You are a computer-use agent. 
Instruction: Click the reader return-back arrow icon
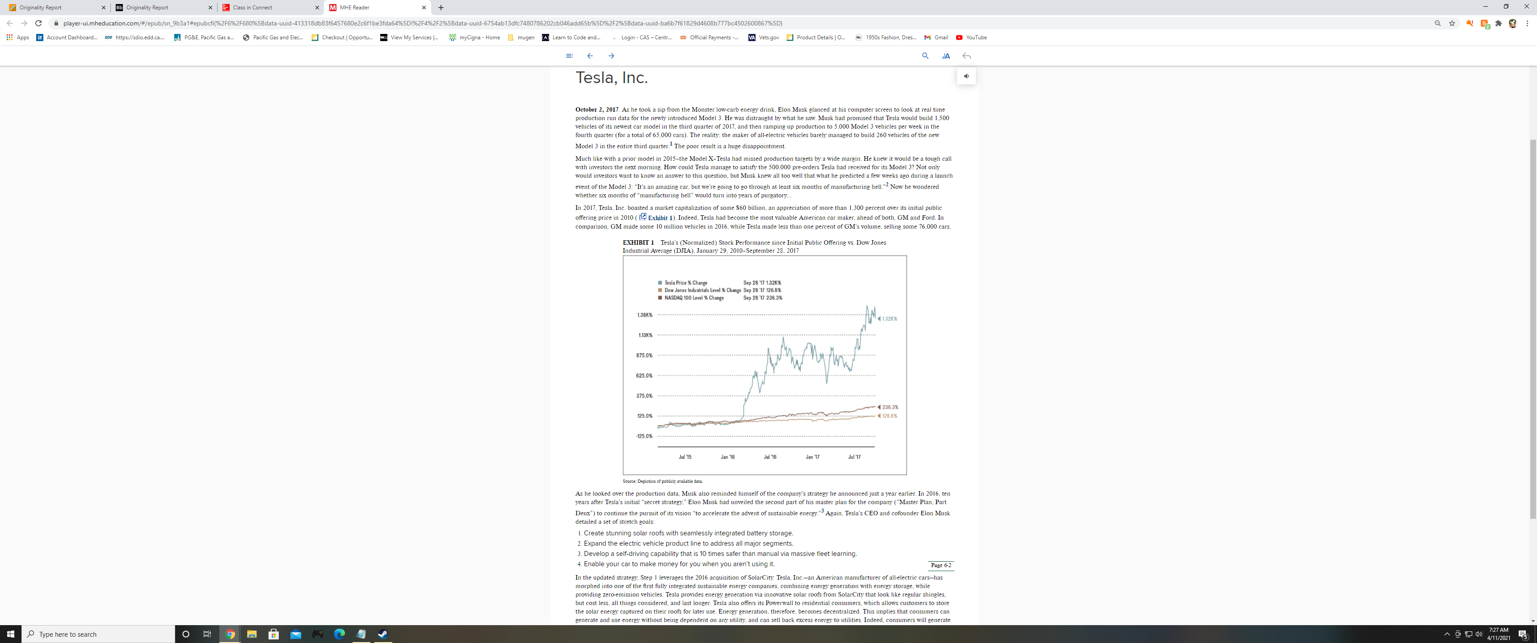click(x=966, y=56)
